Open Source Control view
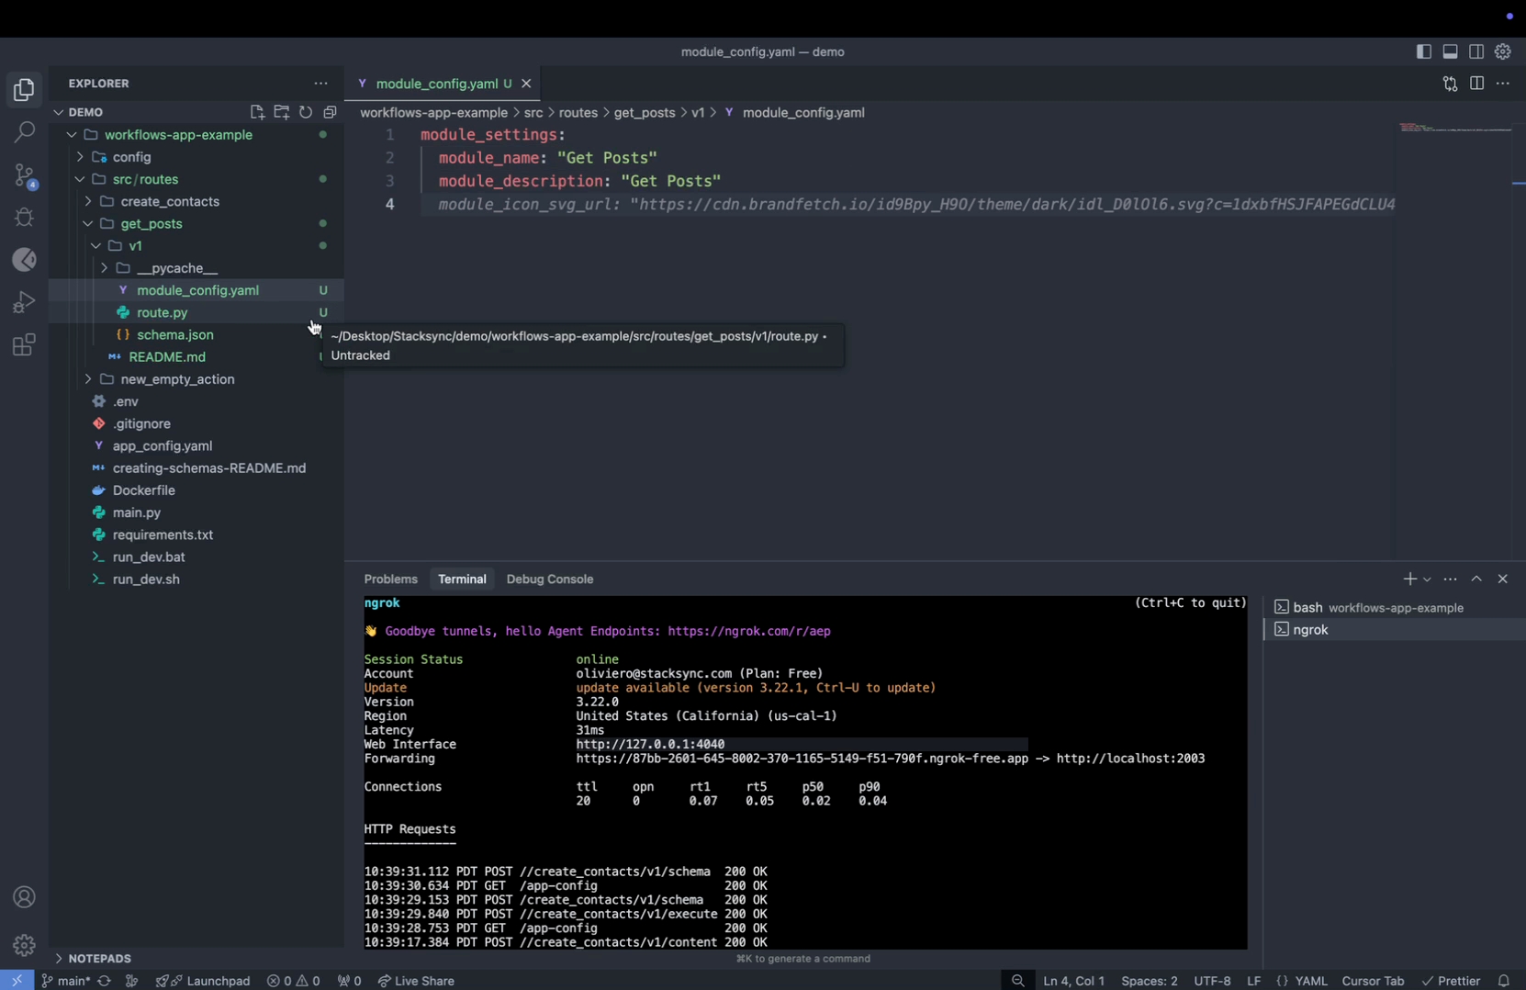The width and height of the screenshot is (1526, 990). tap(25, 174)
